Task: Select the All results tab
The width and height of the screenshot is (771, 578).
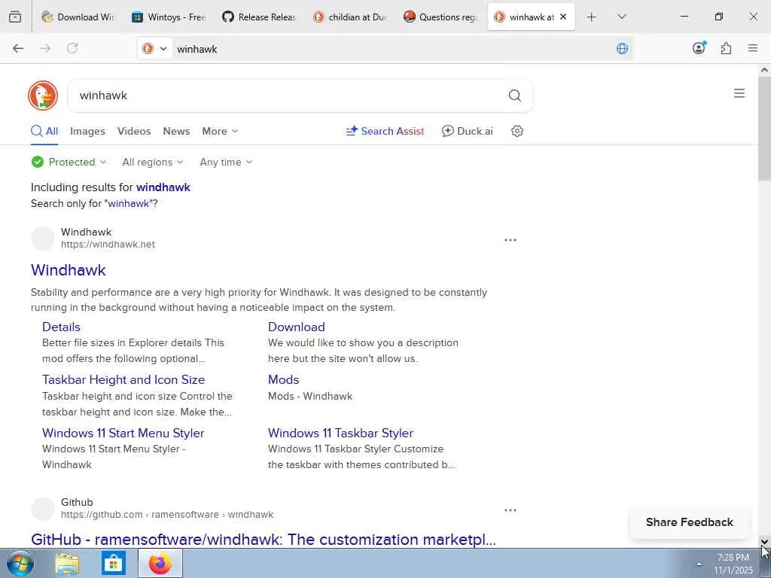Action: pos(44,131)
